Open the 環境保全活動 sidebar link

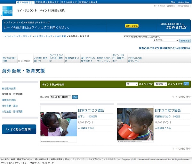coord(9,100)
